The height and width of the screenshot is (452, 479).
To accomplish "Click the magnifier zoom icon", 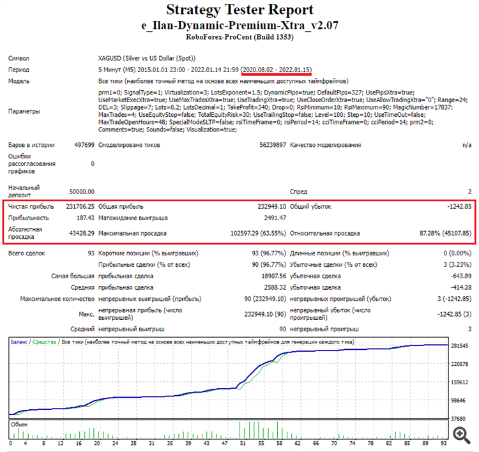I will (x=462, y=435).
